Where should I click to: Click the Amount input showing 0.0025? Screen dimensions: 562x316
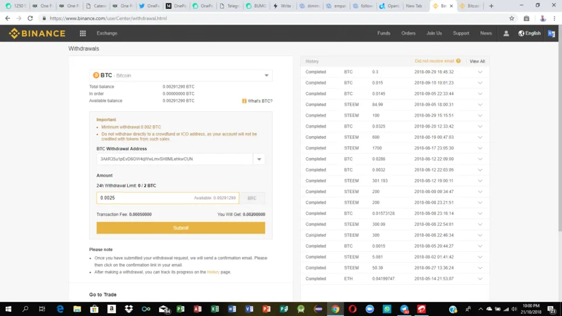point(167,198)
